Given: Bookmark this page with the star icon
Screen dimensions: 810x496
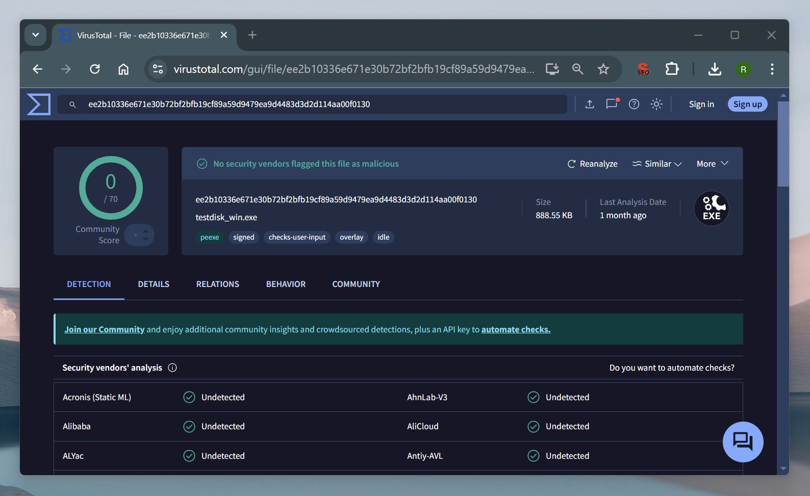Looking at the screenshot, I should 603,69.
